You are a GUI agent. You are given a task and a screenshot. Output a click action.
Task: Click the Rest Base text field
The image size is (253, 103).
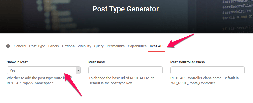(125, 70)
